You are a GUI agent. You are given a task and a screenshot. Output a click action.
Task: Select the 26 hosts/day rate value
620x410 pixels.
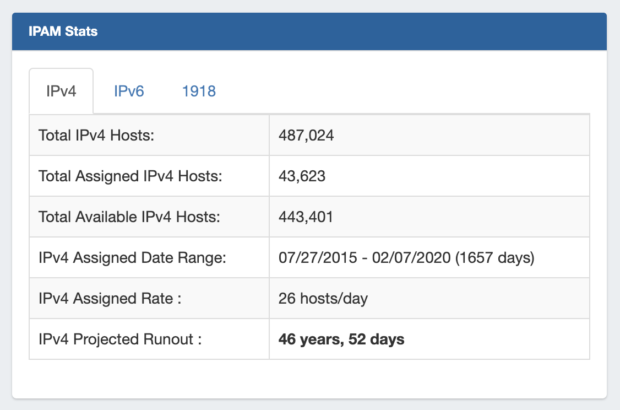pos(323,299)
